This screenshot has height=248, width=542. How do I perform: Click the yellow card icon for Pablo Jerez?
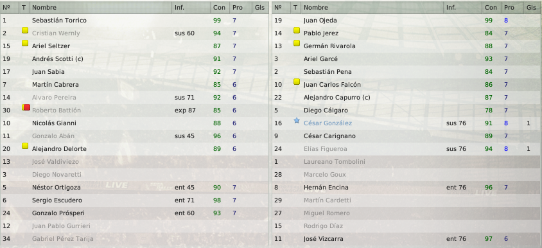pos(297,30)
